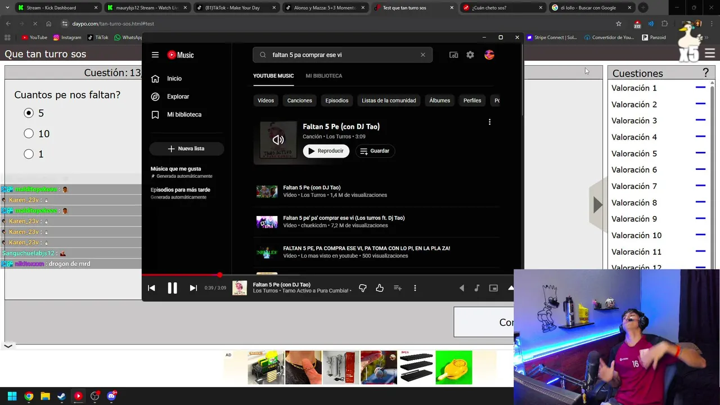The width and height of the screenshot is (720, 405).
Task: Expand the now-playing page arrow
Action: coord(510,288)
